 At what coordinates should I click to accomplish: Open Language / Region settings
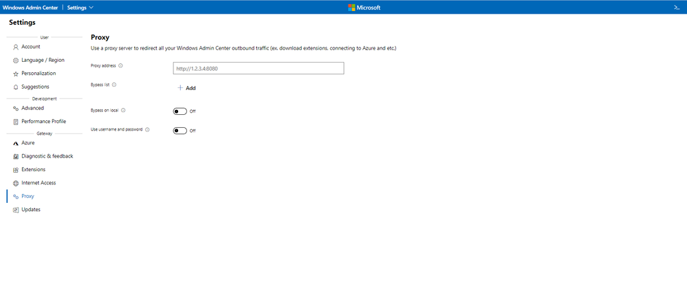click(x=44, y=60)
